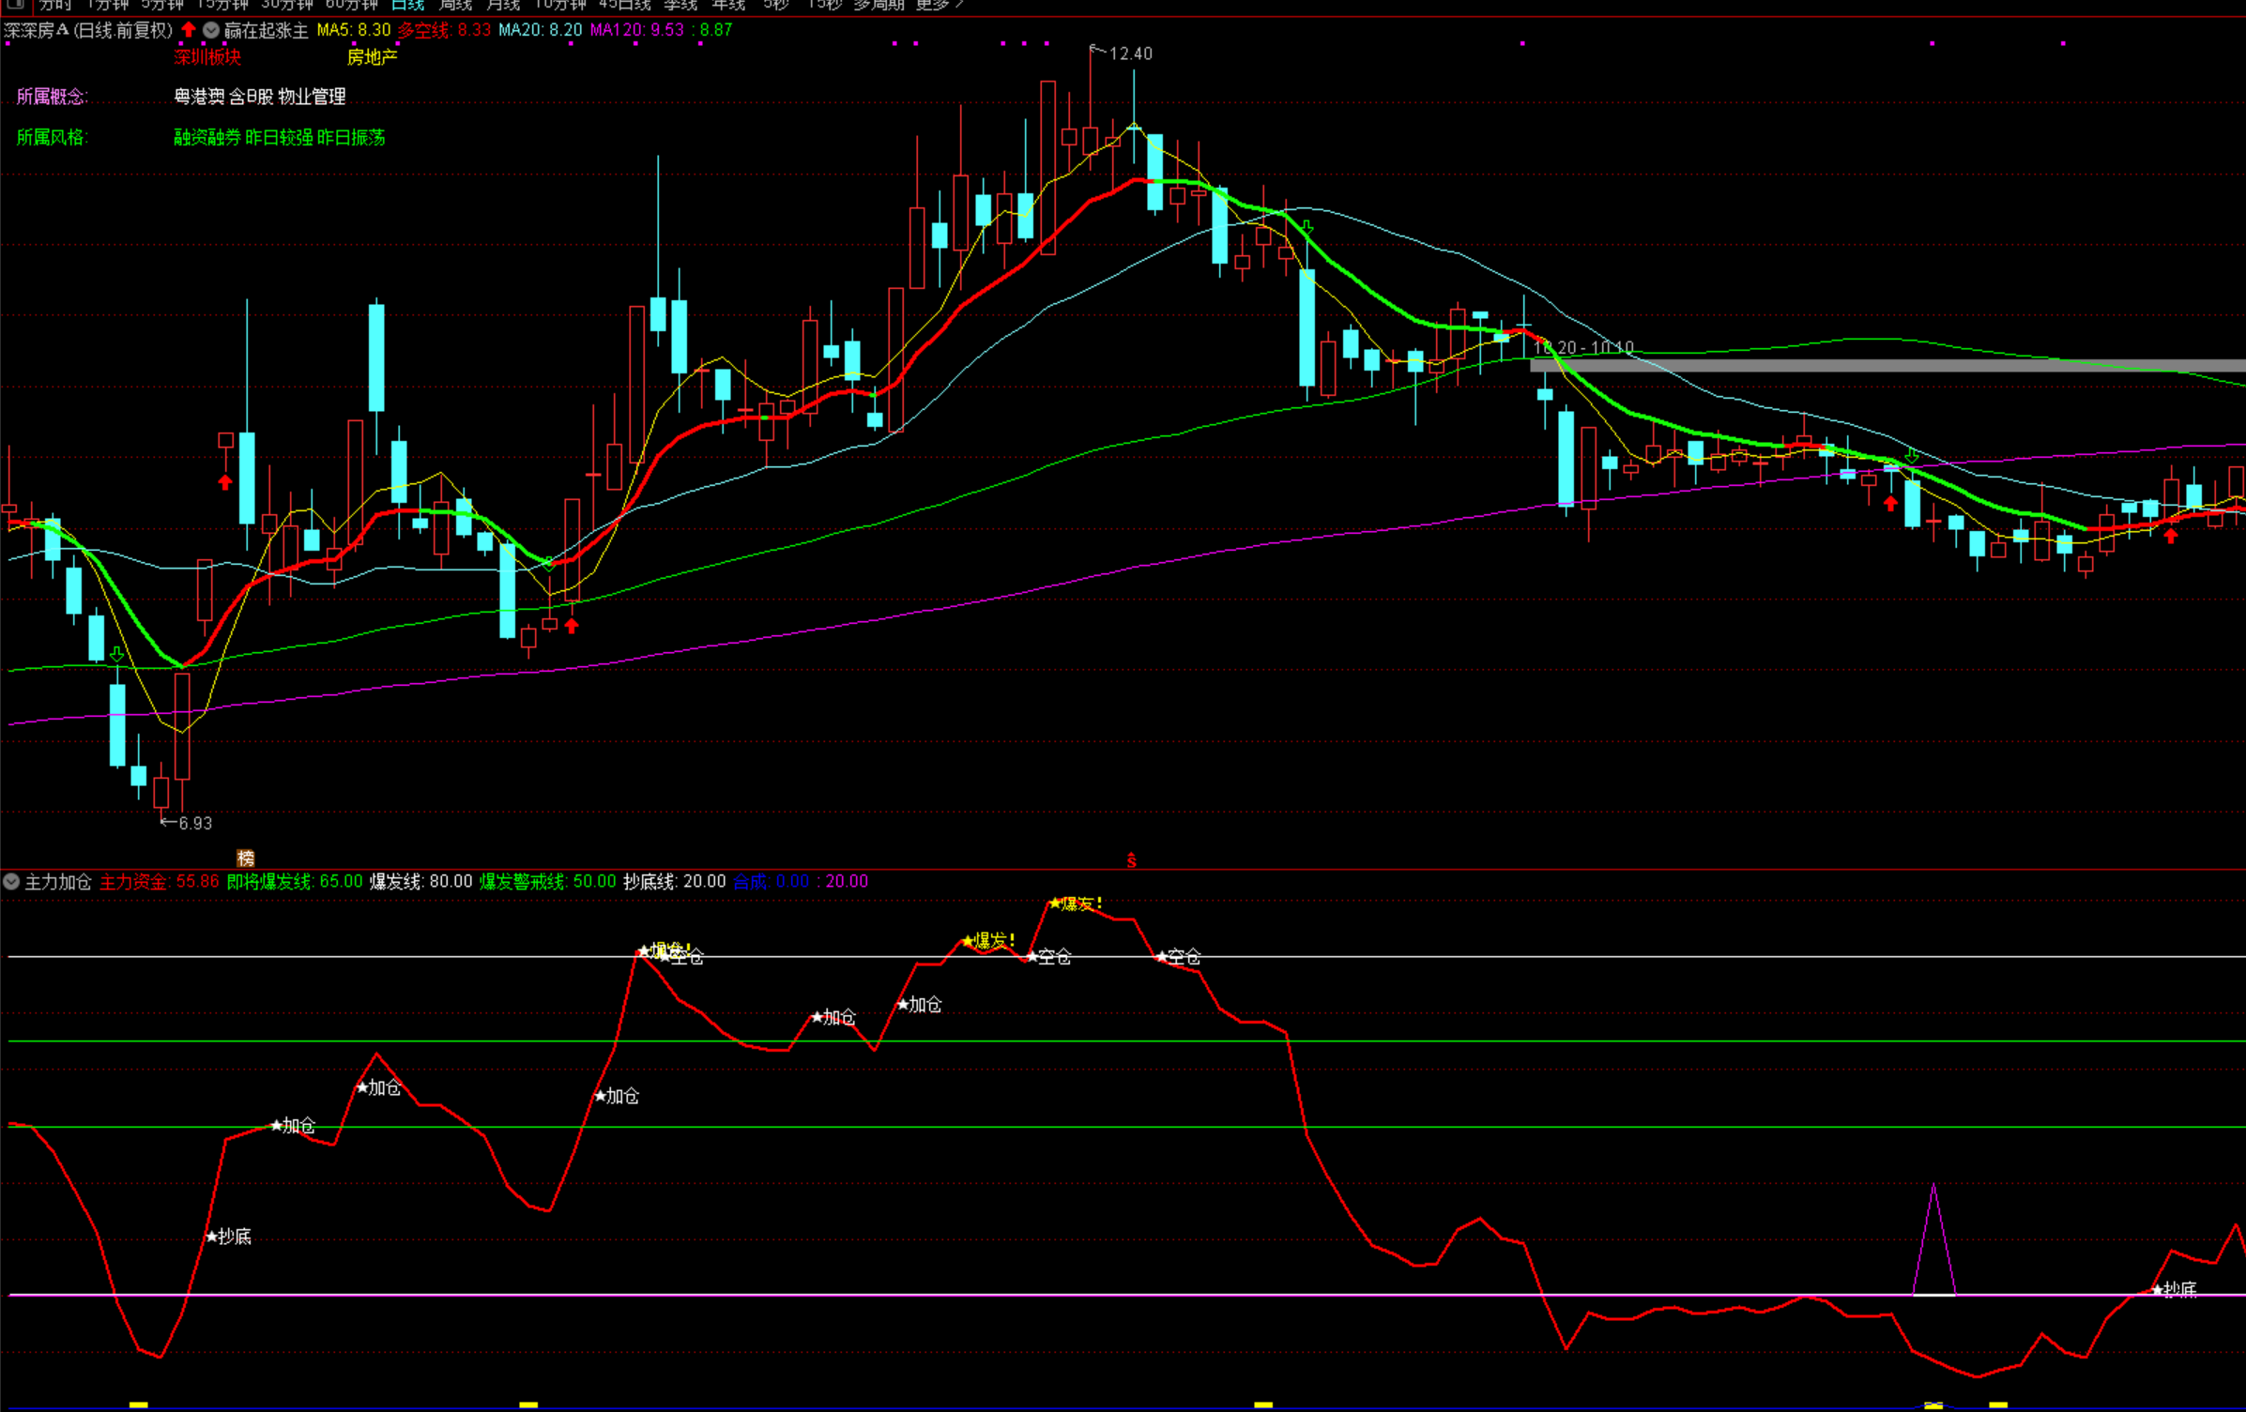Click the MA20: 8.20 value

(540, 30)
